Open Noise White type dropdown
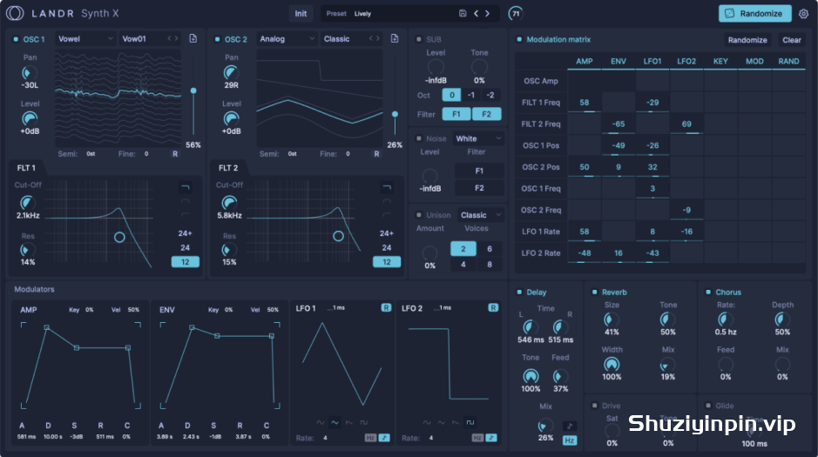Screen dimensions: 818x457 pyautogui.click(x=478, y=138)
